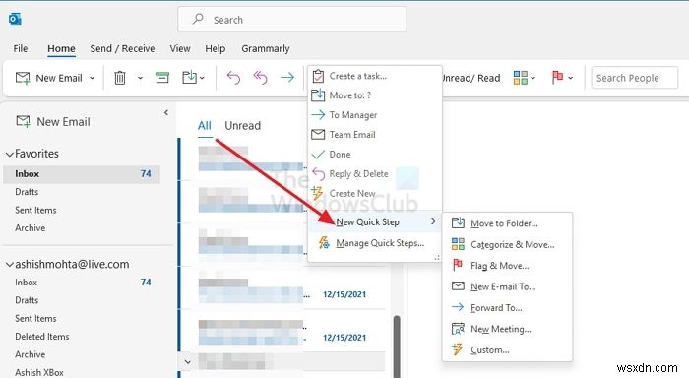Click the New Email ribbon button
This screenshot has width=689, height=378.
[49, 78]
